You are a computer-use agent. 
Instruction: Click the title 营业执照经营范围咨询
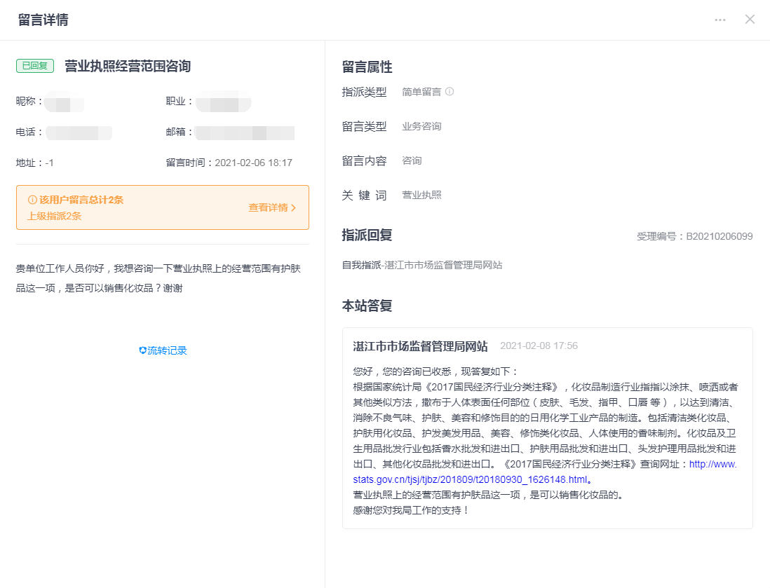tap(128, 66)
